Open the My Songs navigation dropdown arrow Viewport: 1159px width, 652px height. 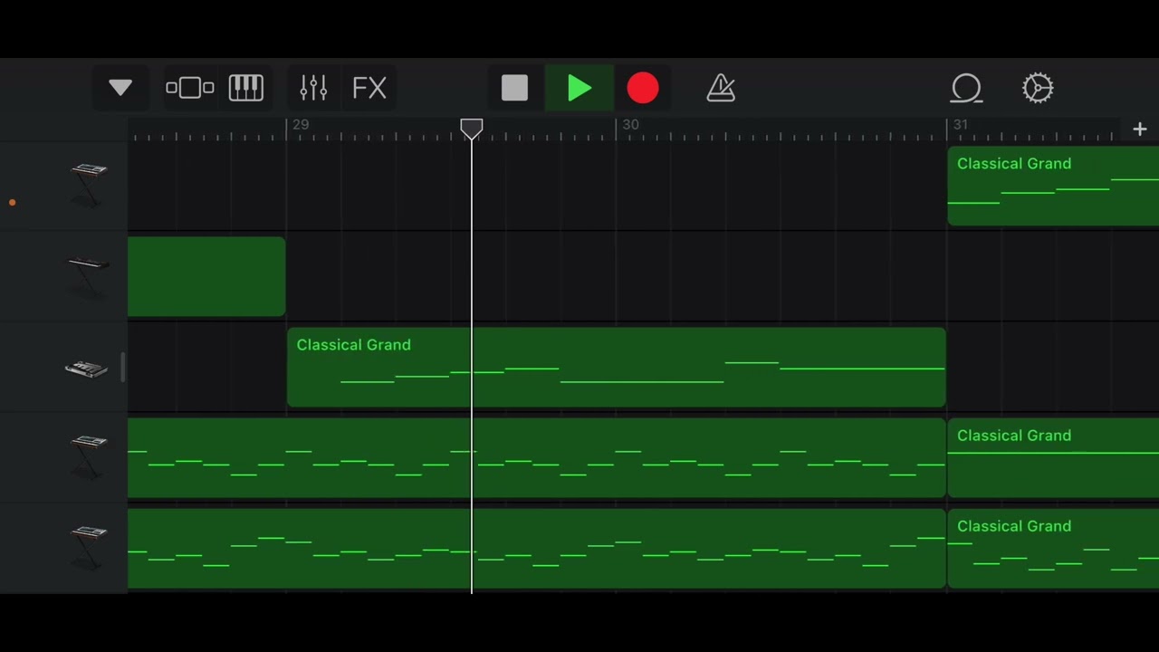(120, 88)
